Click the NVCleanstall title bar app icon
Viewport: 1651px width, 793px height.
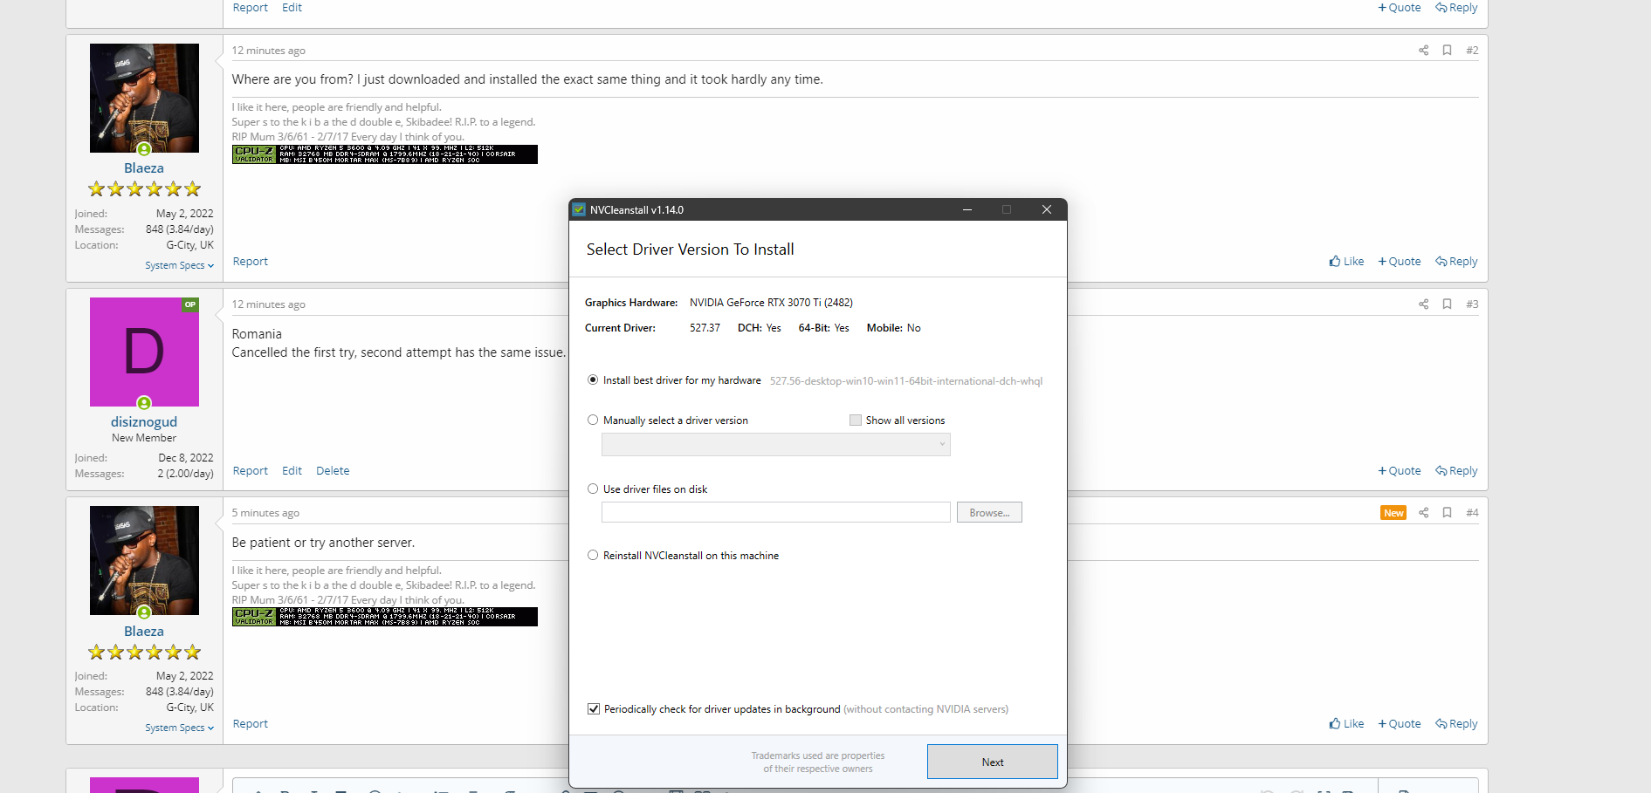pyautogui.click(x=579, y=209)
